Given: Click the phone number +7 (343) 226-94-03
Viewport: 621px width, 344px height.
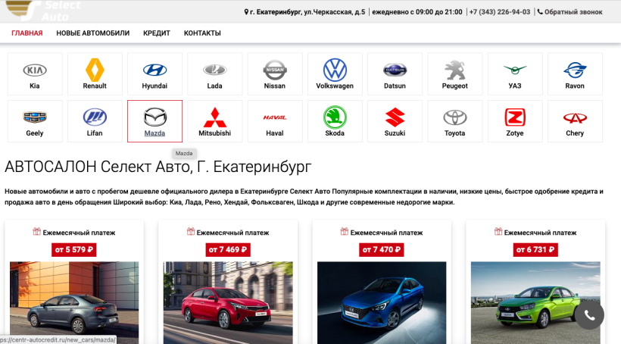Looking at the screenshot, I should click(x=499, y=12).
